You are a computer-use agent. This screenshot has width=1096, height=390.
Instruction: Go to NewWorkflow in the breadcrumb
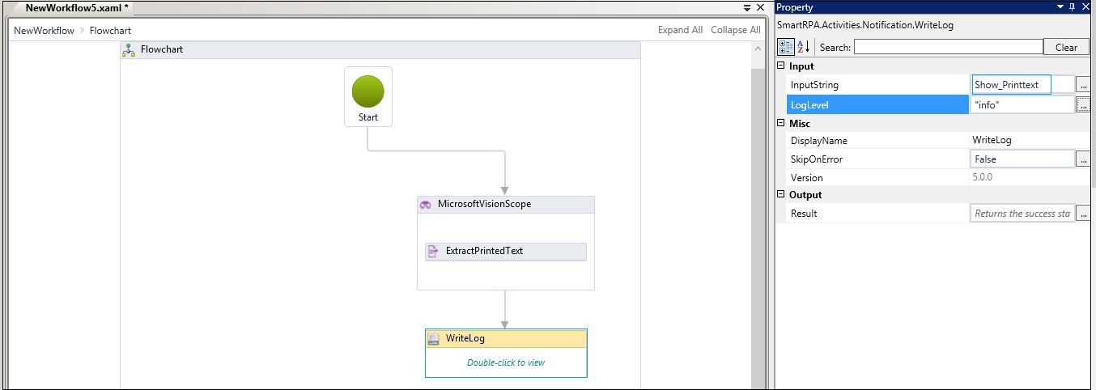click(44, 31)
